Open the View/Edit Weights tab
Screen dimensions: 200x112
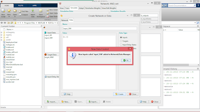109,8
